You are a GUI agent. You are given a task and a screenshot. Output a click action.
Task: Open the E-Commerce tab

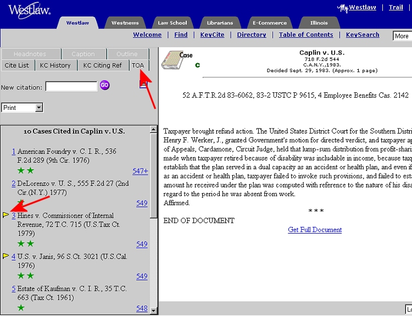point(270,23)
